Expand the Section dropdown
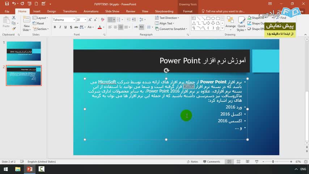 (41, 29)
